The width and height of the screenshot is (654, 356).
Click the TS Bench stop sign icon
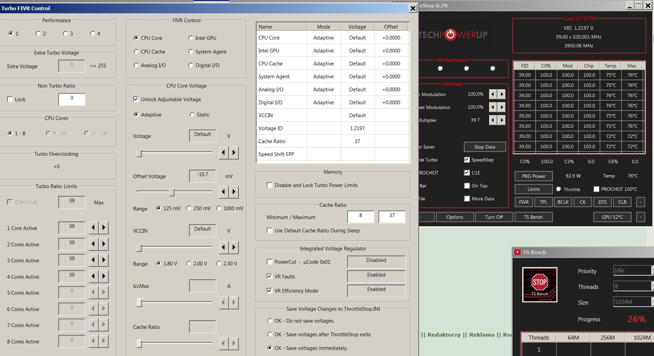pyautogui.click(x=540, y=284)
